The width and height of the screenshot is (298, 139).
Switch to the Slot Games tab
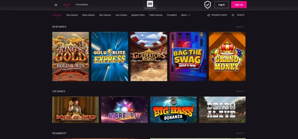point(105,15)
